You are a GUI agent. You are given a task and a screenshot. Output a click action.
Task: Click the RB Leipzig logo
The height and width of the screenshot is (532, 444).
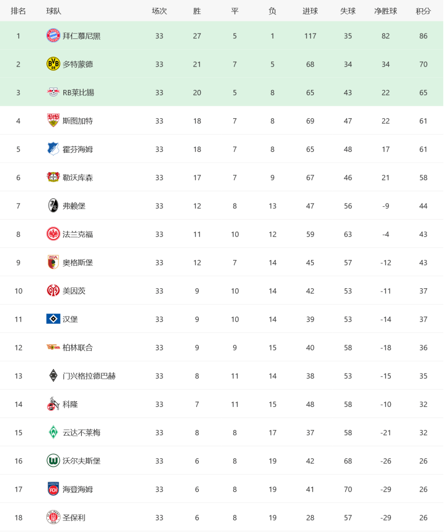coord(53,92)
